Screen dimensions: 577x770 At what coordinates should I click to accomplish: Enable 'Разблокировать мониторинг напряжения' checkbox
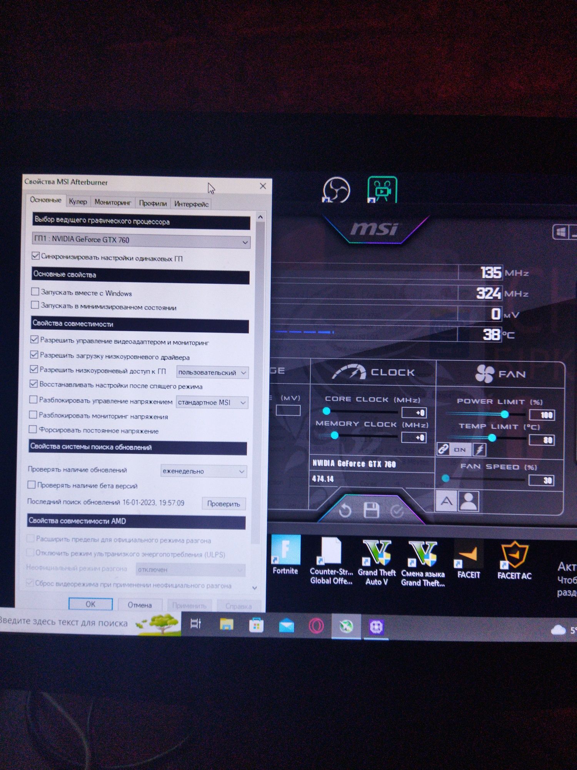pyautogui.click(x=33, y=414)
